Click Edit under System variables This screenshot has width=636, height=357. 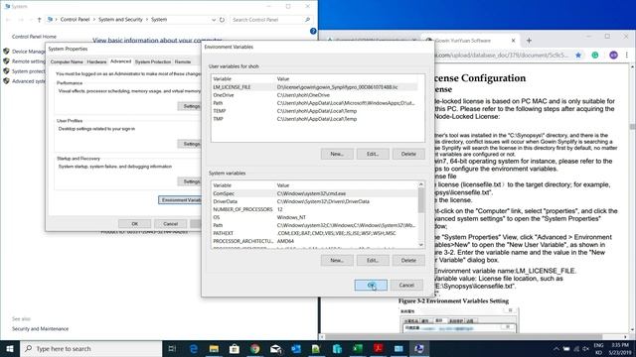coord(373,260)
